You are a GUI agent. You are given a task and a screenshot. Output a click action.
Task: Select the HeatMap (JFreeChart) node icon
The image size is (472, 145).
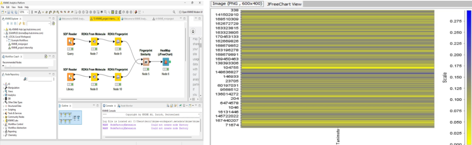click(x=166, y=62)
